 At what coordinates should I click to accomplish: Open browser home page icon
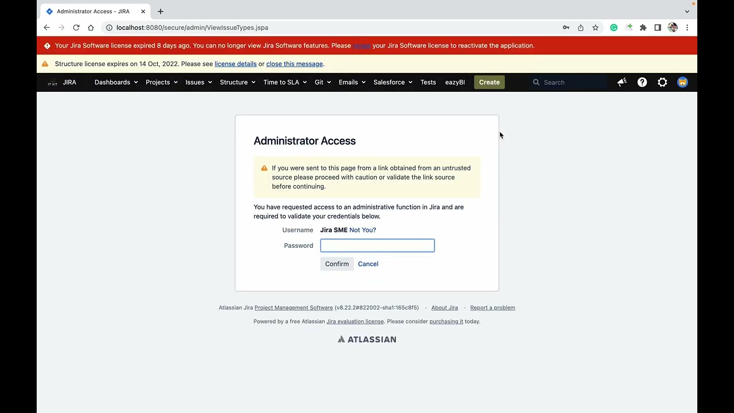click(x=91, y=28)
